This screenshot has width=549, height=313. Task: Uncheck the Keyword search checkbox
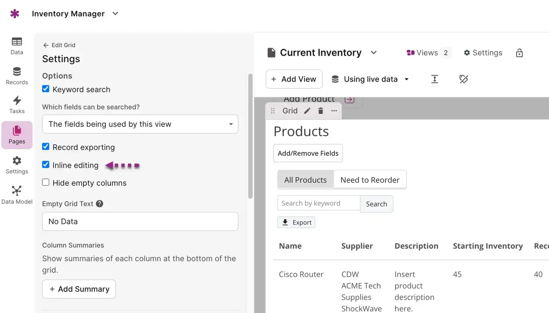coord(46,89)
